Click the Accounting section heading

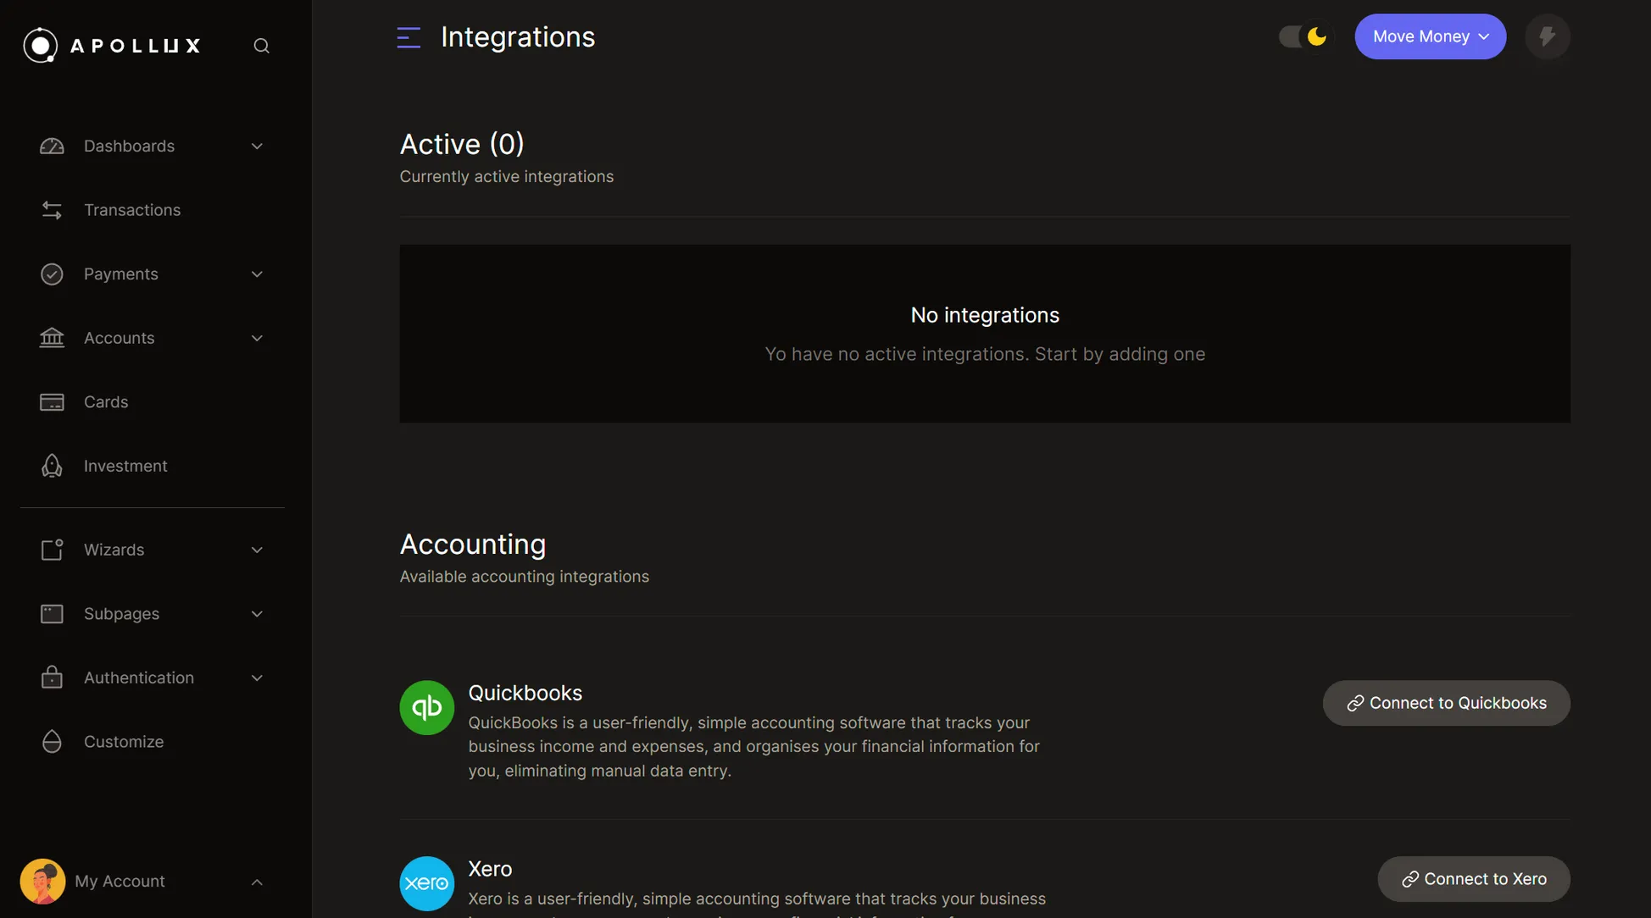point(473,544)
